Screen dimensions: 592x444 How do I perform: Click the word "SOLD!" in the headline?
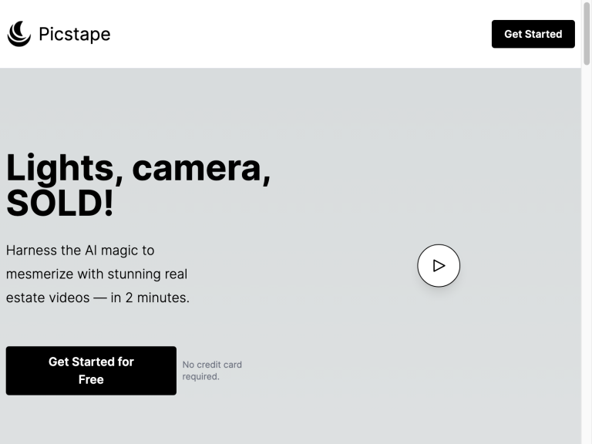click(x=60, y=203)
